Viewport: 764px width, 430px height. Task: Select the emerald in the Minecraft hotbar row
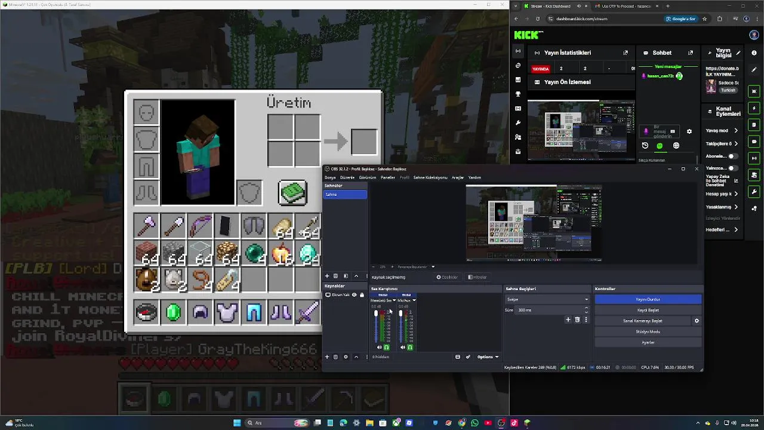click(173, 312)
